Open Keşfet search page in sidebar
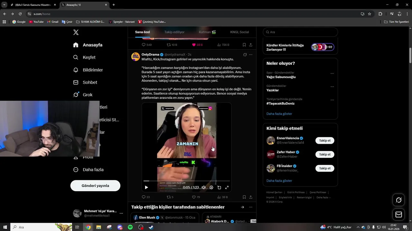Viewport: 412px width, 231px height. [x=84, y=57]
